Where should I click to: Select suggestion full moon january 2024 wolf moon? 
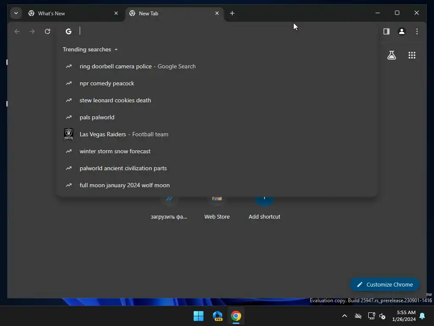click(217, 185)
